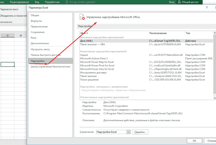Image resolution: width=216 pixels, height=145 pixels.
Task: Click C:\...\SOLVER\SOLVER.XLAM location cell
Action: pos(165,80)
